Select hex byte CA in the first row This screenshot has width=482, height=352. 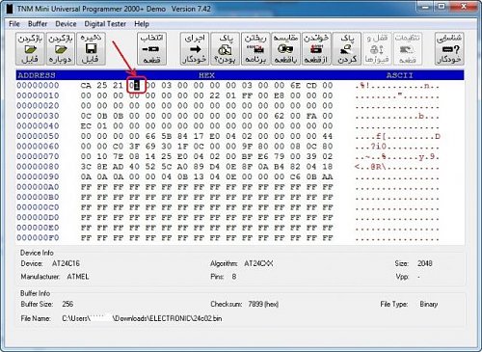[x=86, y=86]
